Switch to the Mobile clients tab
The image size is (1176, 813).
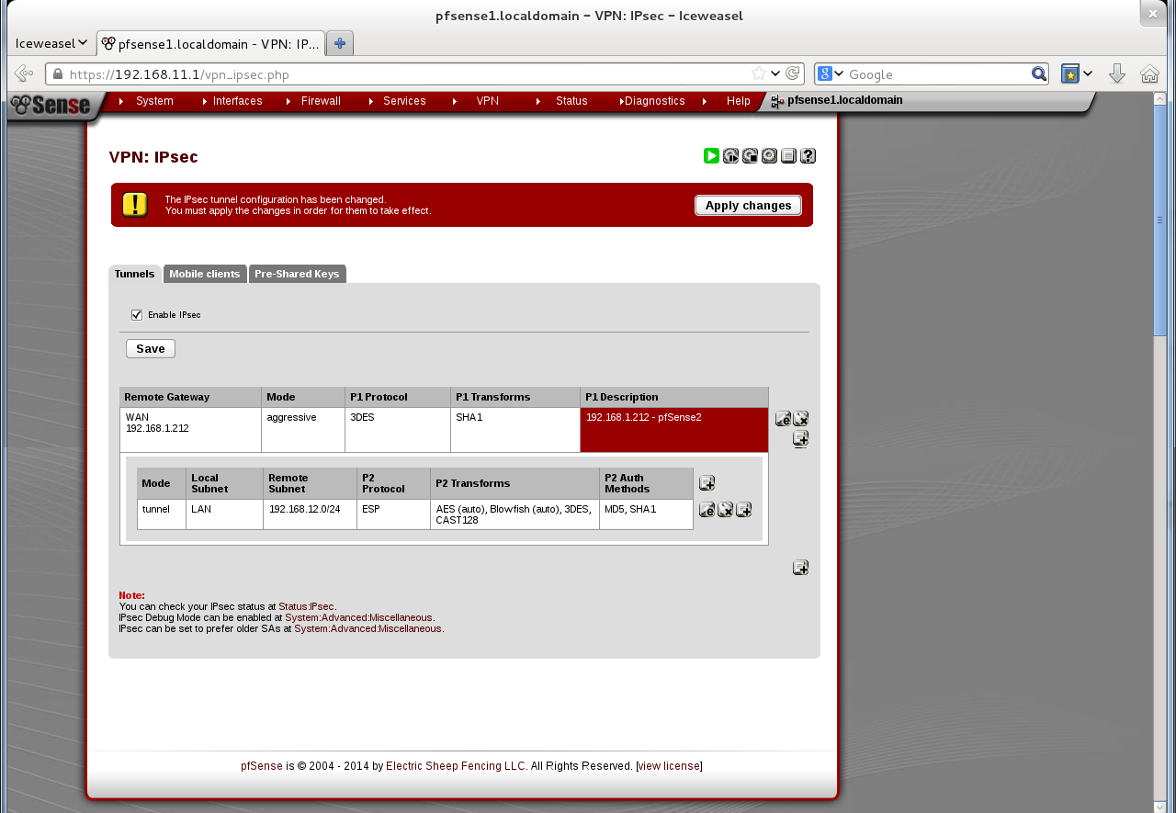coord(205,274)
